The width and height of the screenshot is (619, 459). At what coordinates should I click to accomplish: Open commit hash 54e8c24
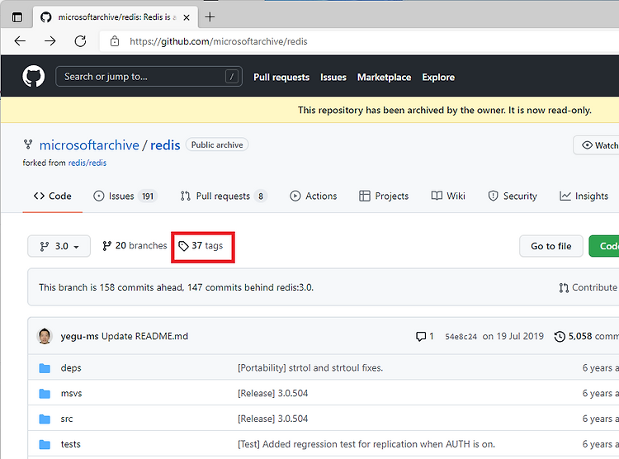coord(461,337)
